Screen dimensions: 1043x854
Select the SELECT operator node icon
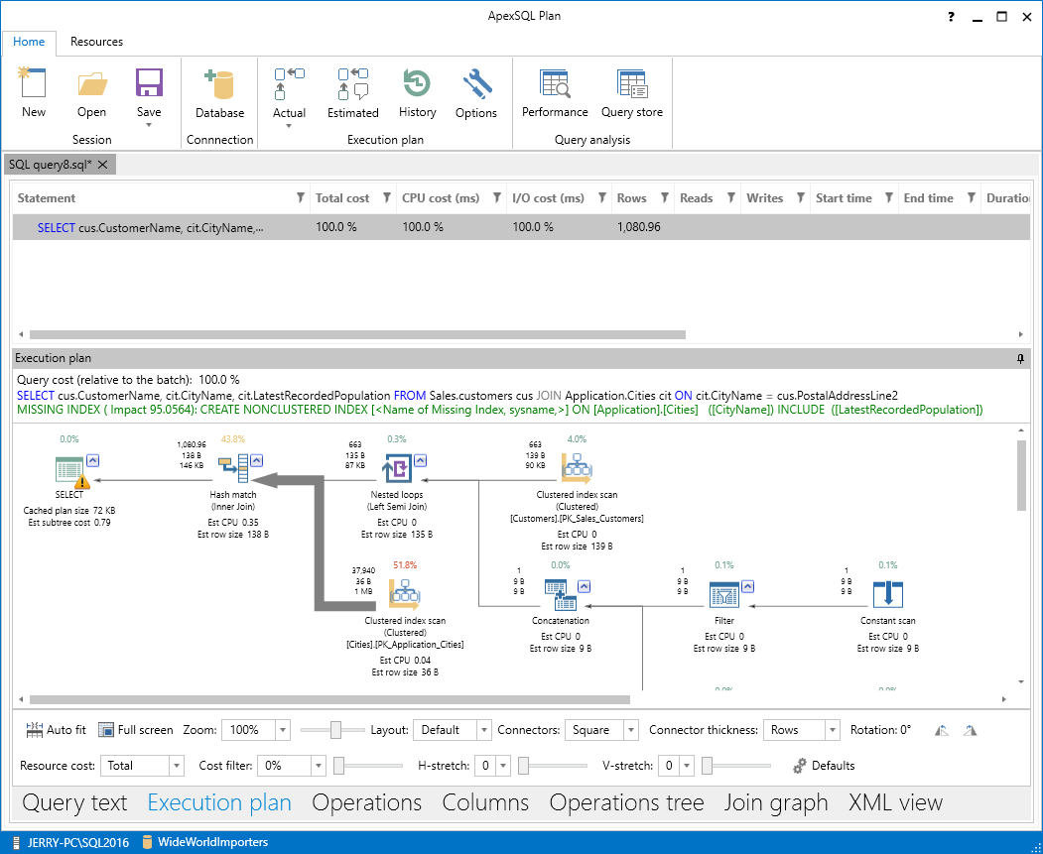click(x=71, y=471)
